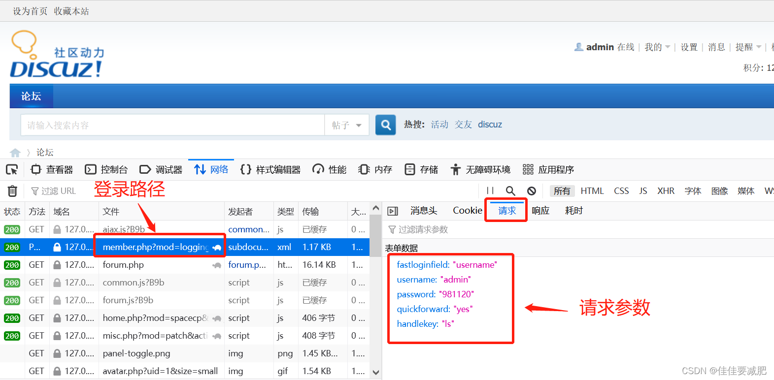Open the 查看器 inspector tab
Image resolution: width=774 pixels, height=380 pixels.
coord(52,170)
